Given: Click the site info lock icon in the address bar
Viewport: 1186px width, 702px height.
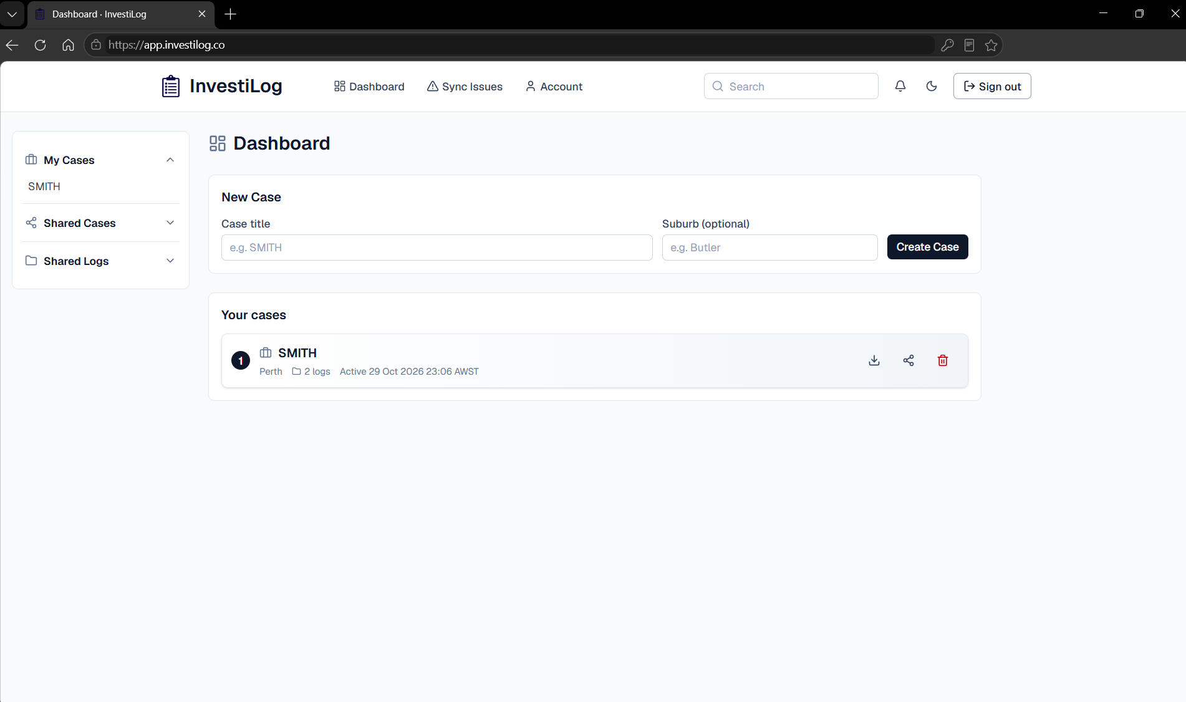Looking at the screenshot, I should pyautogui.click(x=96, y=45).
